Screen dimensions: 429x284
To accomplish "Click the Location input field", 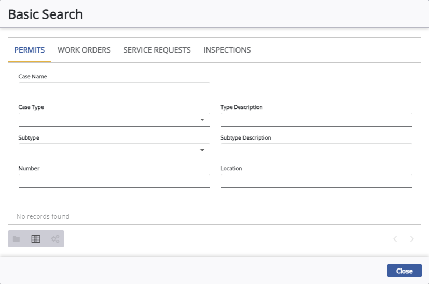I will click(317, 181).
